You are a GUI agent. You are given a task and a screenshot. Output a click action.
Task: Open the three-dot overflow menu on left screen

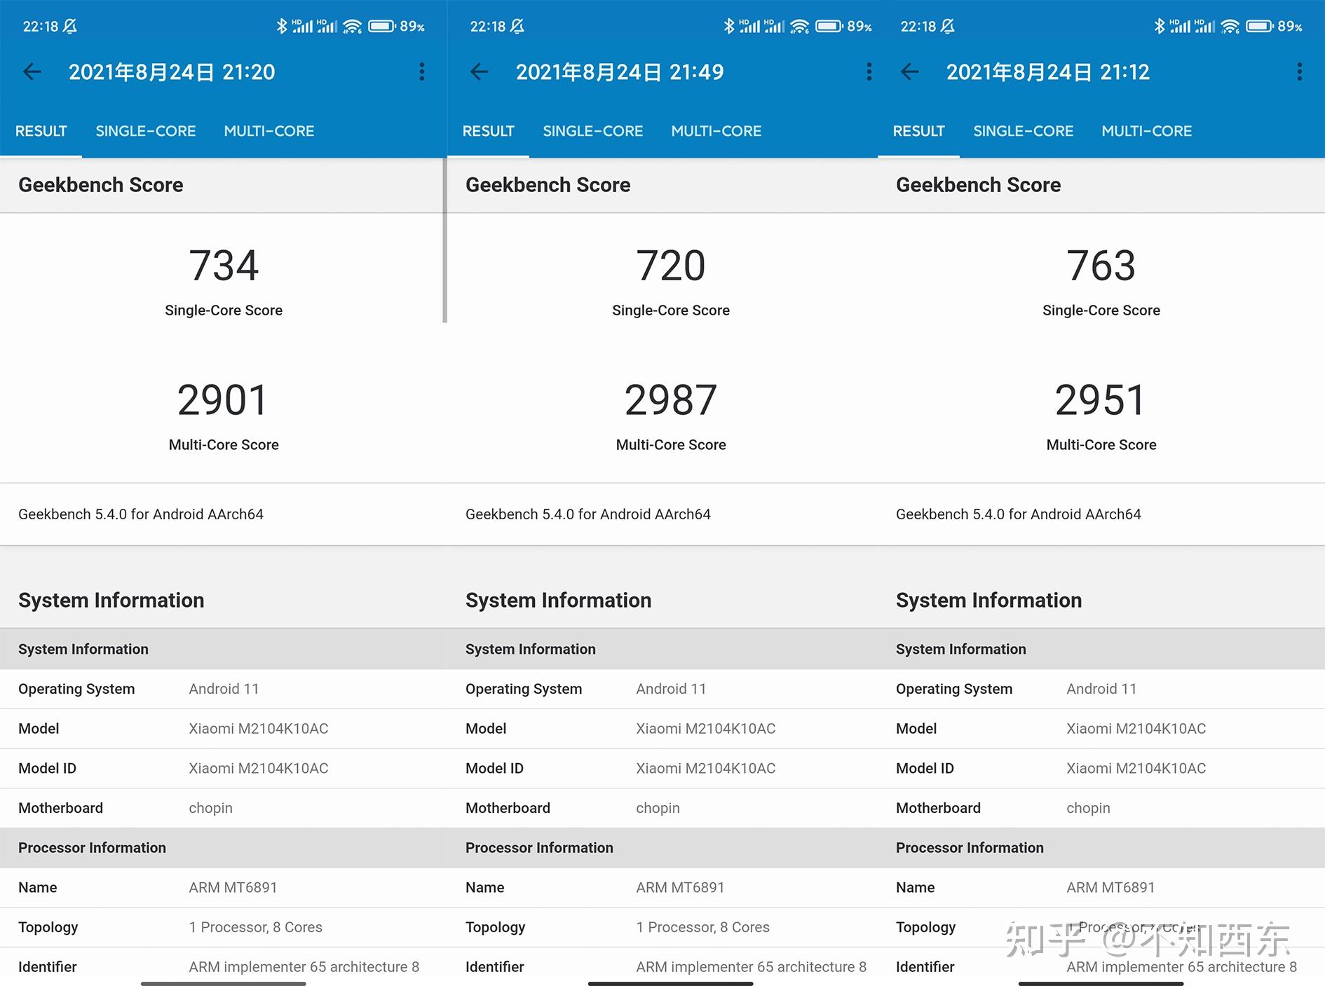click(421, 72)
